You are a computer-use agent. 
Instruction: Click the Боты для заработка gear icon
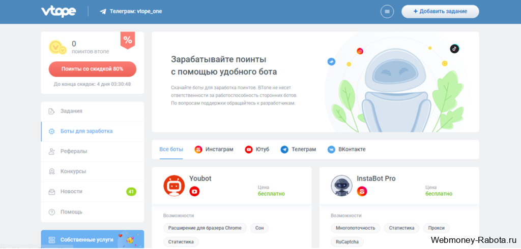pyautogui.click(x=51, y=131)
